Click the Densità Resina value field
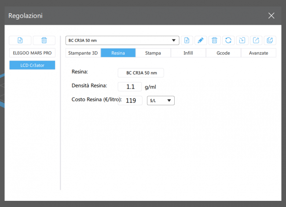Image resolution: width=286 pixels, height=207 pixels. (x=130, y=87)
